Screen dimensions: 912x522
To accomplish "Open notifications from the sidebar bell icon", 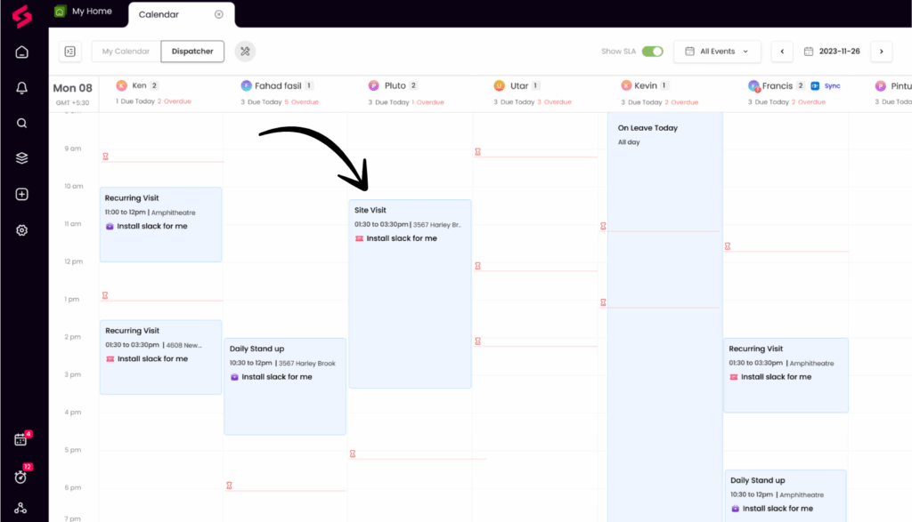I will (x=21, y=87).
